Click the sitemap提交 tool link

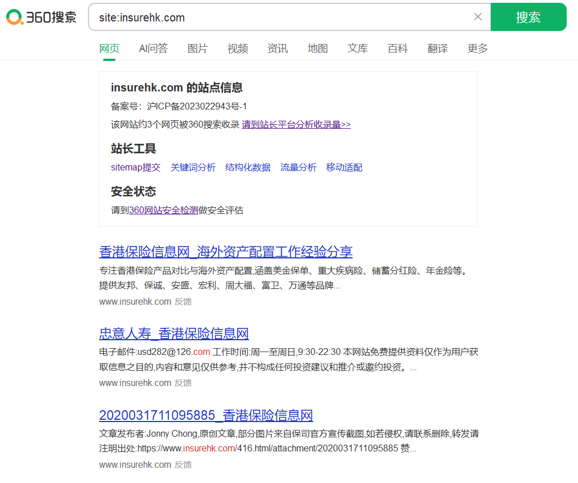(136, 167)
